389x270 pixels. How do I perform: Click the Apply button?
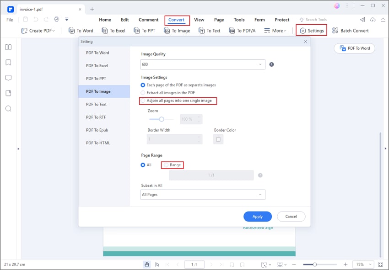(258, 217)
